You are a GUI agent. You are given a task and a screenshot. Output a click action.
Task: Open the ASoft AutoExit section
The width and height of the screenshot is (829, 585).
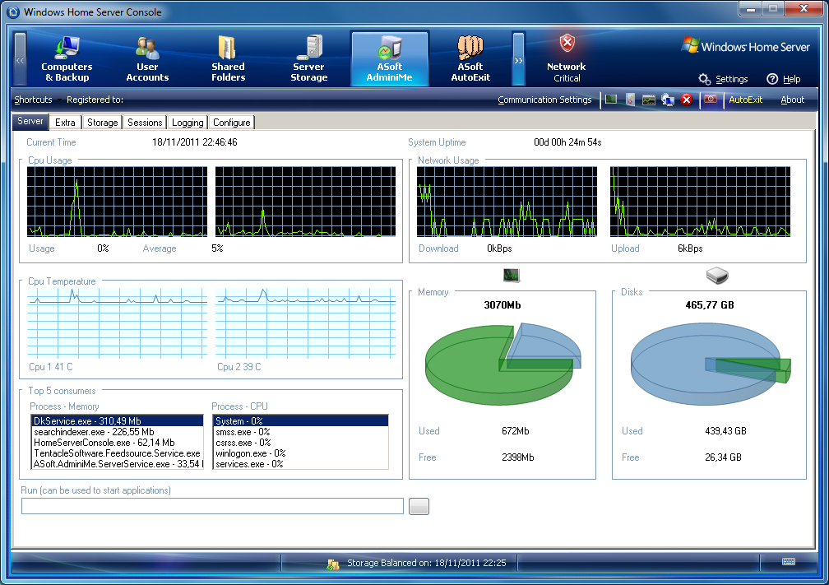tap(470, 58)
